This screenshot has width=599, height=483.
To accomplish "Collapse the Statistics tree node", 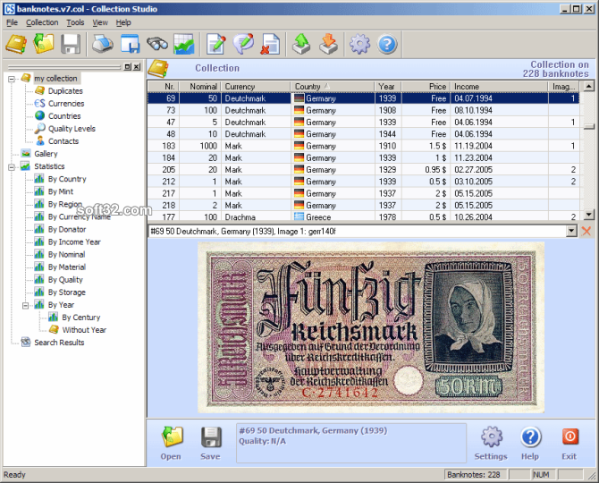I will pos(12,167).
